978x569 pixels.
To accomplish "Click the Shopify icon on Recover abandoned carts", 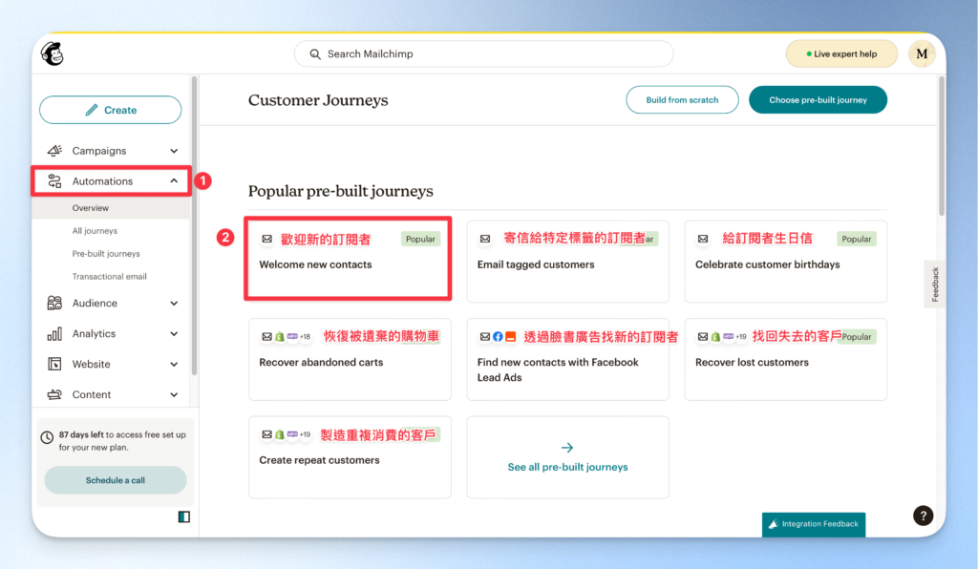I will click(x=280, y=337).
